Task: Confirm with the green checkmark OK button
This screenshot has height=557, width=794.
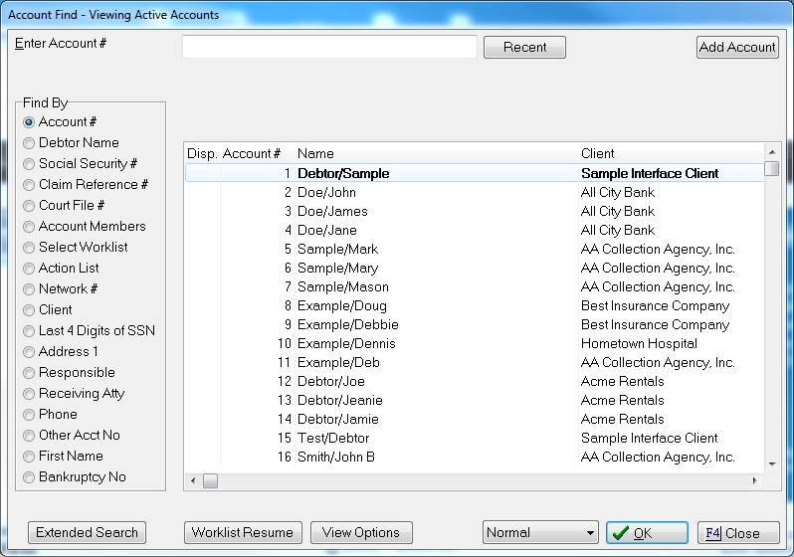Action: click(x=647, y=533)
